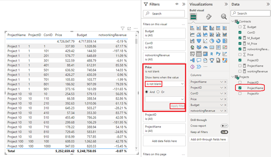The height and width of the screenshot is (157, 271).
Task: Check the Budget field in Contracts
Action: coord(240,27)
